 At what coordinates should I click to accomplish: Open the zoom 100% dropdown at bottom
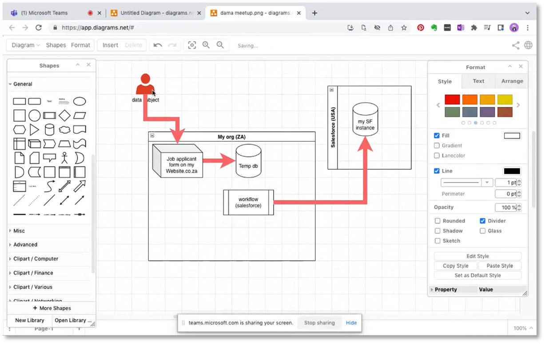[x=523, y=328]
